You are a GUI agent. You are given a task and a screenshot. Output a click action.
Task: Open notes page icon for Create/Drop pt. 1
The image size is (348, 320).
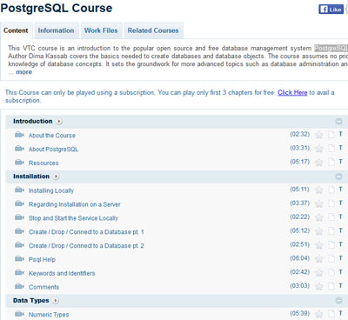pyautogui.click(x=331, y=231)
